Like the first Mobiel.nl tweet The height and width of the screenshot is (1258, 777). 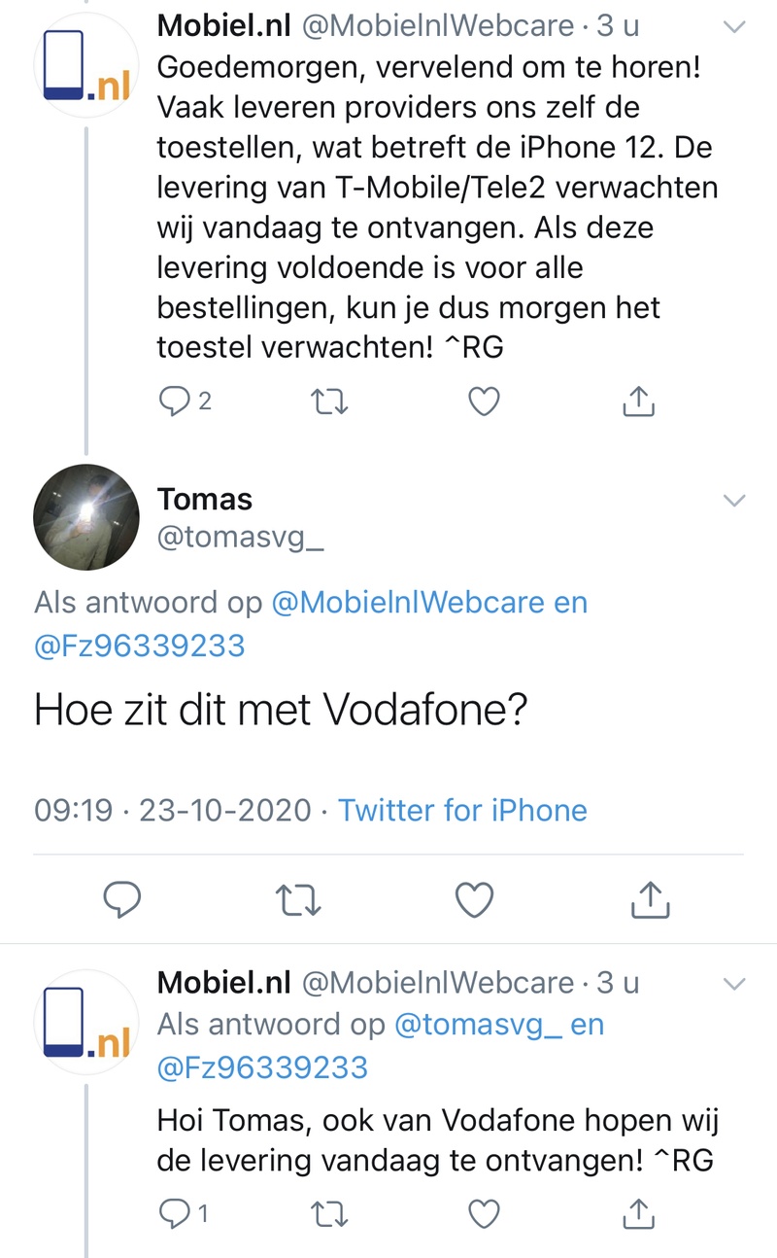tap(484, 401)
